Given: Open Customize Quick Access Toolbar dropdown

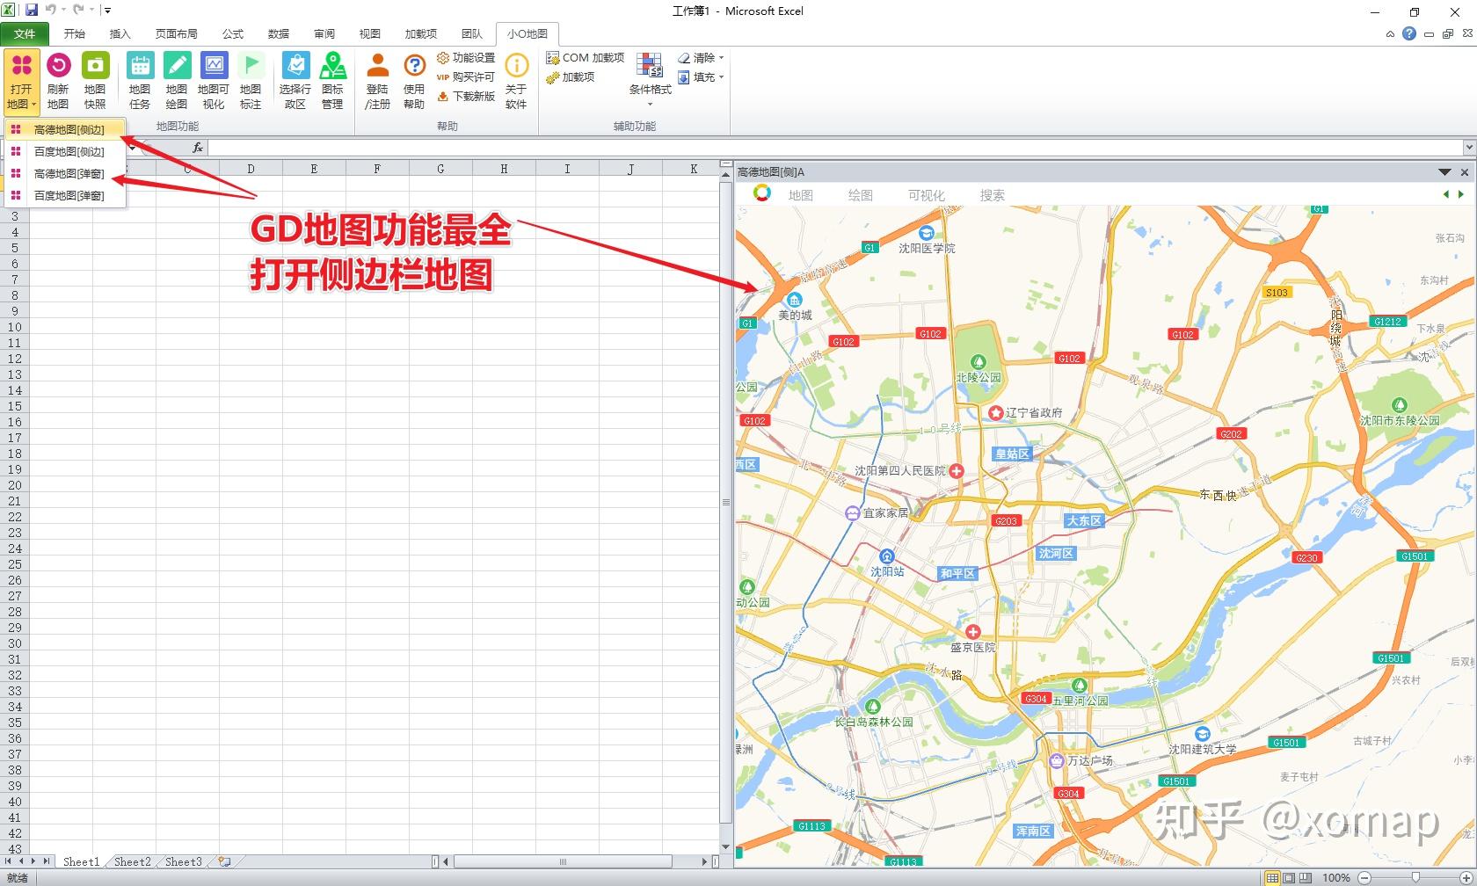Looking at the screenshot, I should (x=107, y=11).
